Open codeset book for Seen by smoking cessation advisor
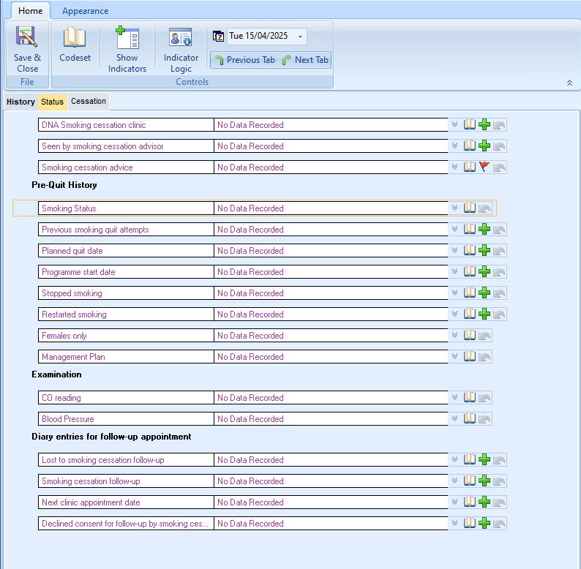This screenshot has height=569, width=581. (x=470, y=146)
